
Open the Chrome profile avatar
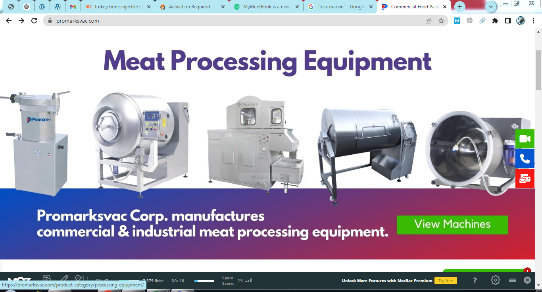coord(521,21)
